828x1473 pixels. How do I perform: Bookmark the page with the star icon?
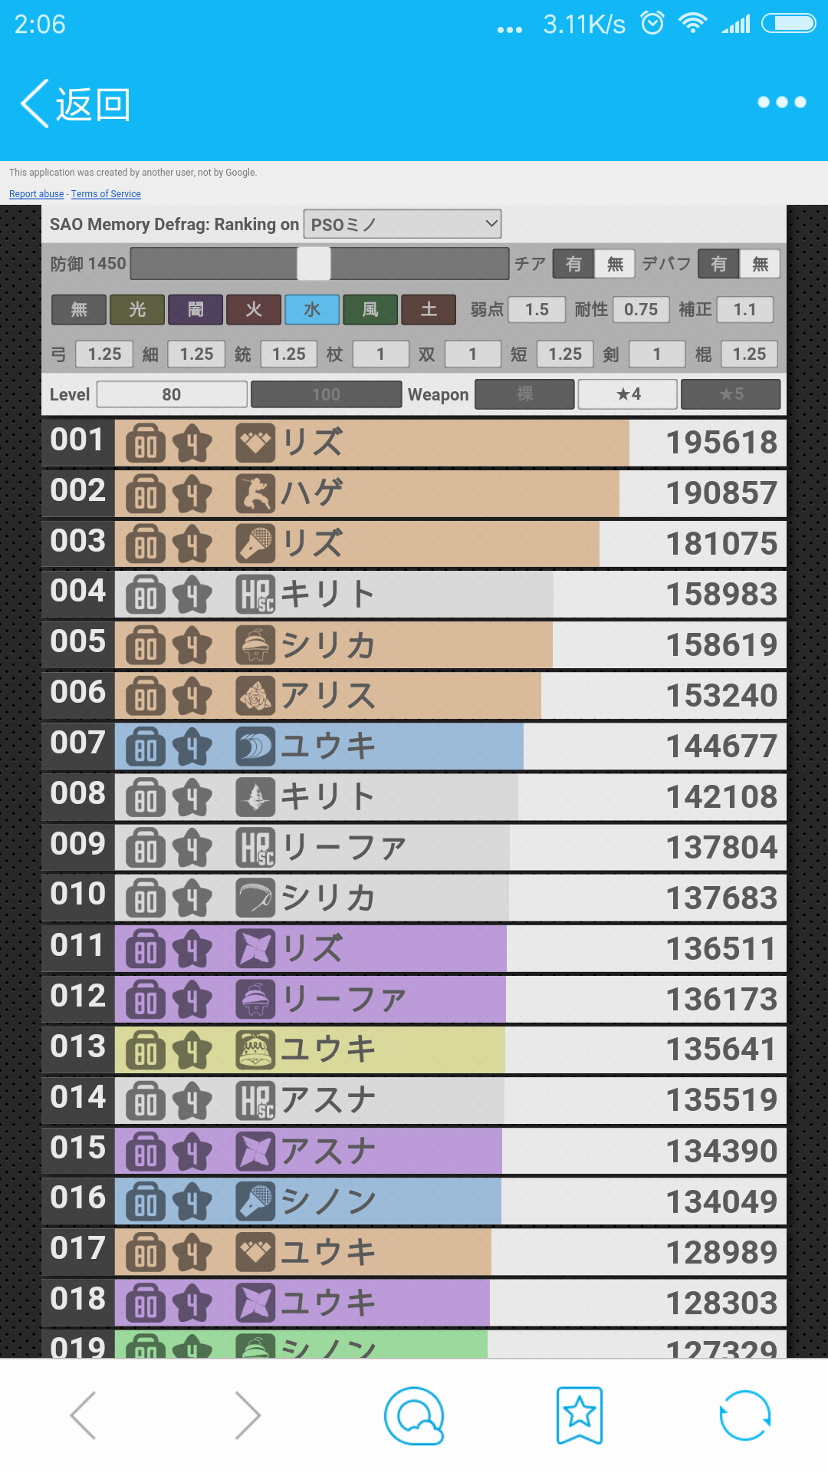pos(580,1415)
